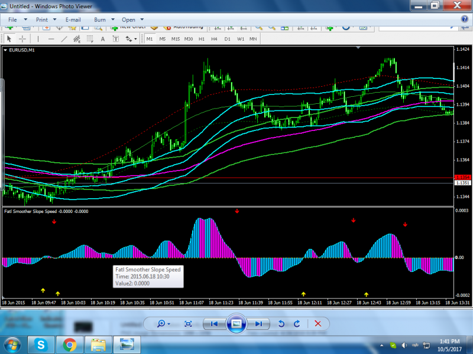
Task: Click the E-mail button
Action: 73,19
